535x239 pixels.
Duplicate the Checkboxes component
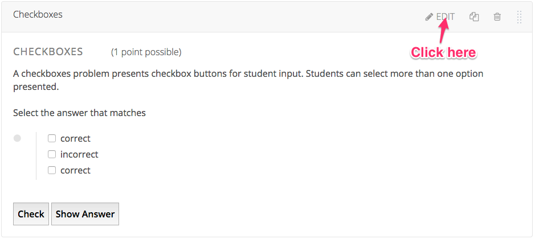[474, 17]
